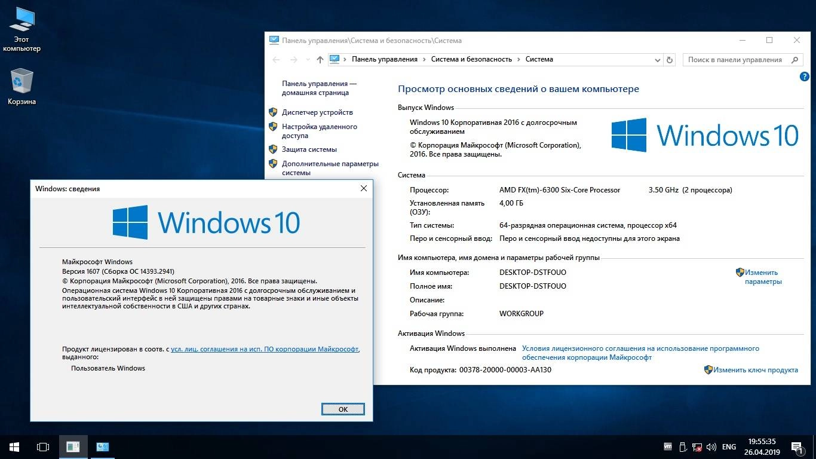Open Панель управления — домашняя страница link
The image size is (816, 459).
pyautogui.click(x=319, y=88)
